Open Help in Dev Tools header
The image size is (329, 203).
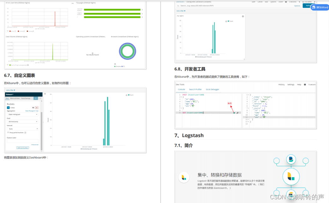tap(299, 85)
